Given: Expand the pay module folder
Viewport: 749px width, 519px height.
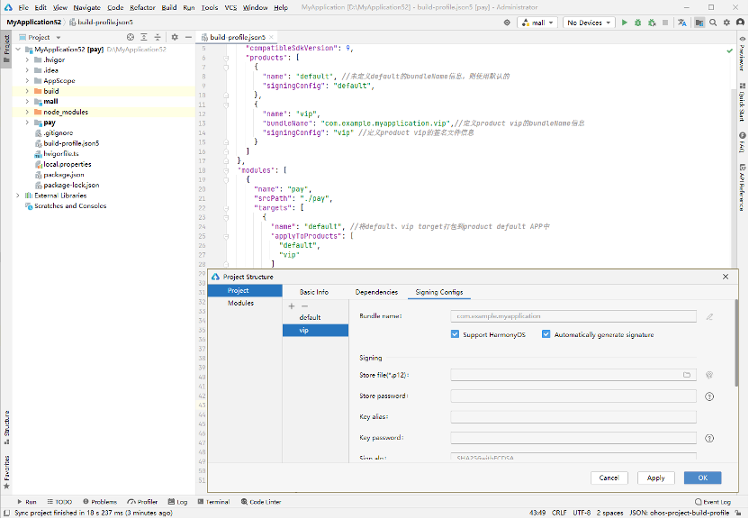Looking at the screenshot, I should [x=27, y=123].
